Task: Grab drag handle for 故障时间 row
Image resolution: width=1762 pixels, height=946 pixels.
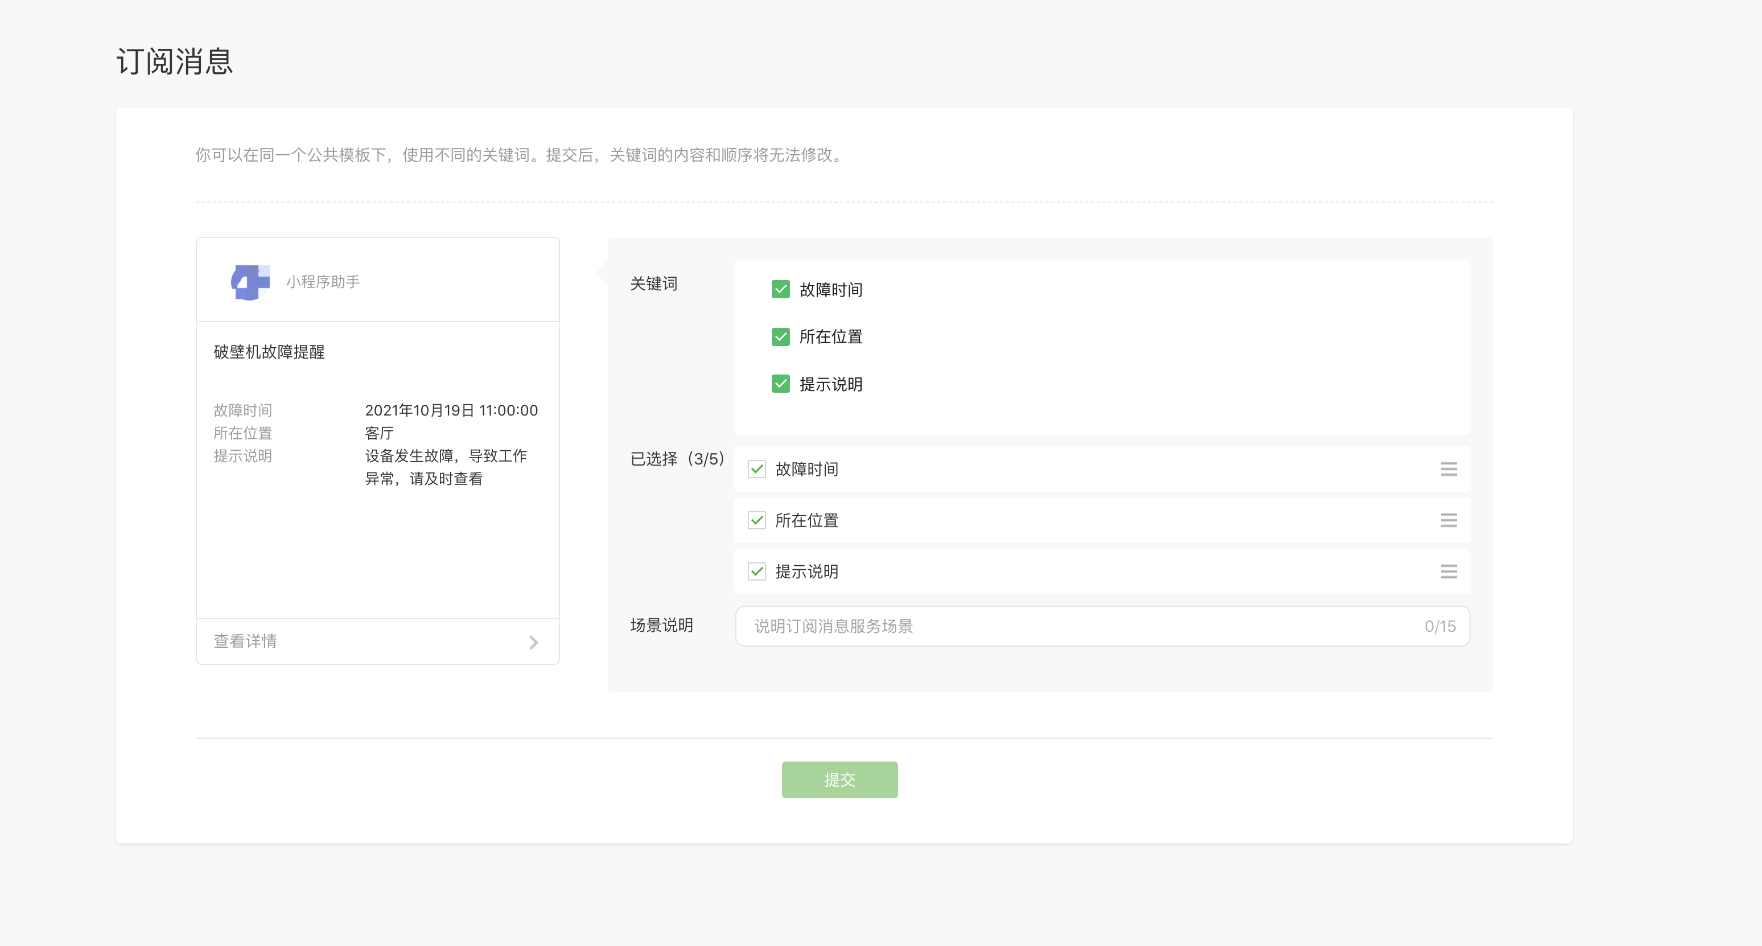Action: [1448, 469]
